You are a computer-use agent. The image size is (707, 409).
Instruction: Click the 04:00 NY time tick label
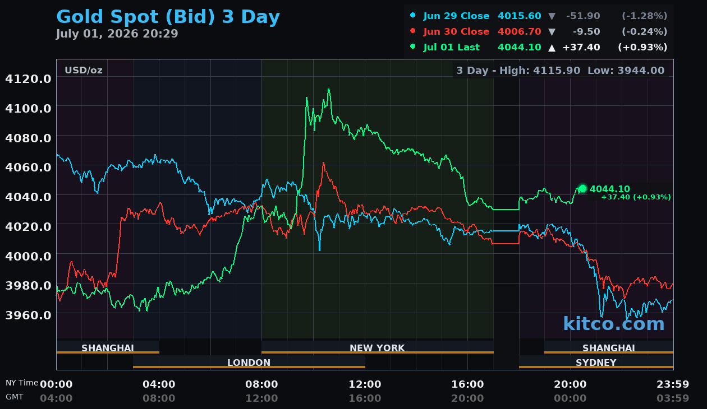(x=159, y=384)
